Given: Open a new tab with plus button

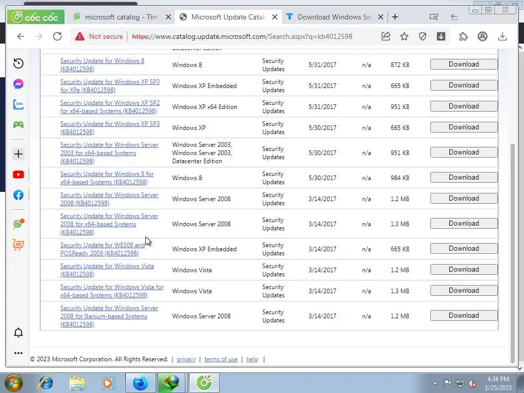Looking at the screenshot, I should pyautogui.click(x=395, y=17).
